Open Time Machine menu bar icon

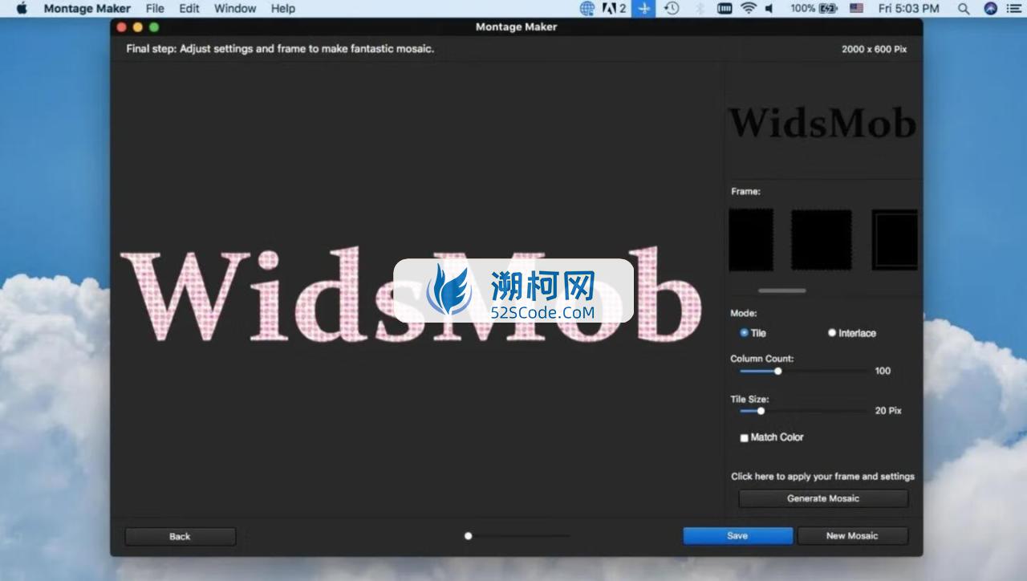click(672, 8)
